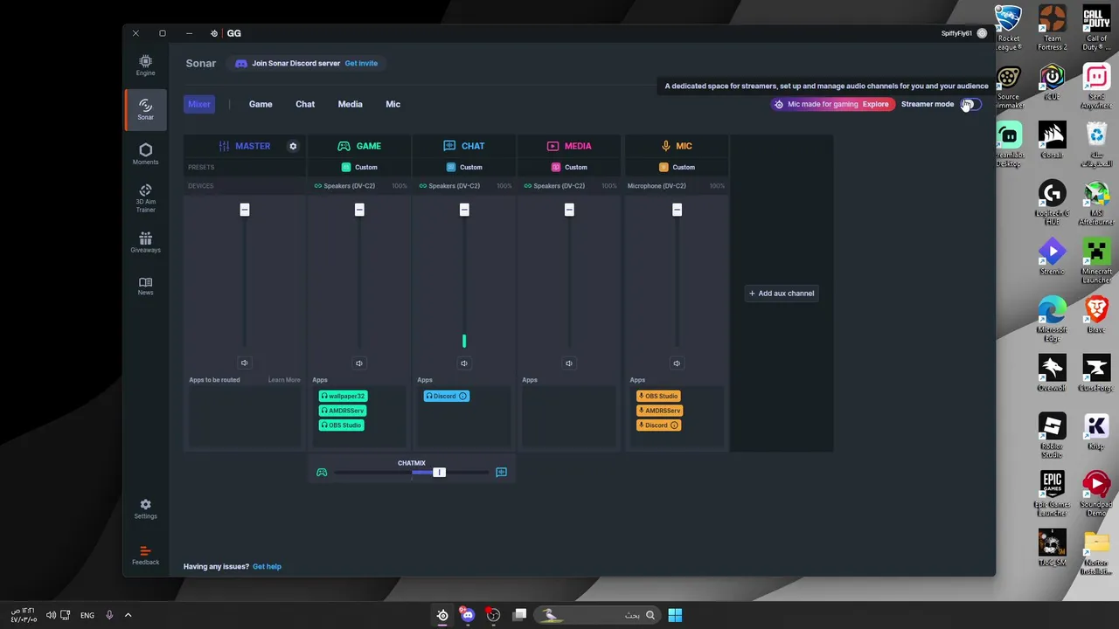Click the Master volume slider handle

245,210
